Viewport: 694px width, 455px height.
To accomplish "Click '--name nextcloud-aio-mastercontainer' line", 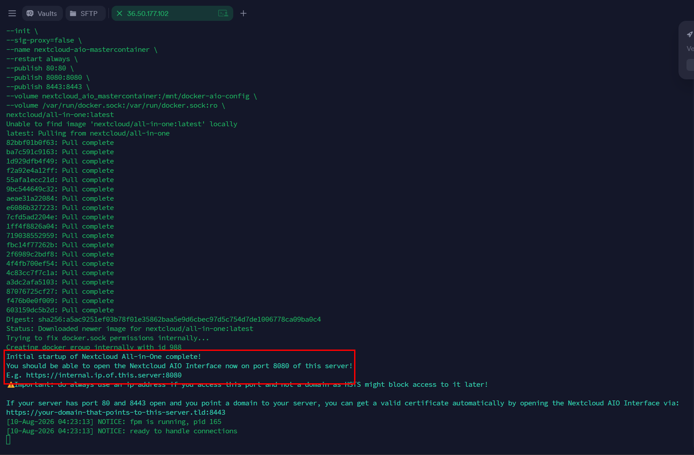I will (82, 50).
